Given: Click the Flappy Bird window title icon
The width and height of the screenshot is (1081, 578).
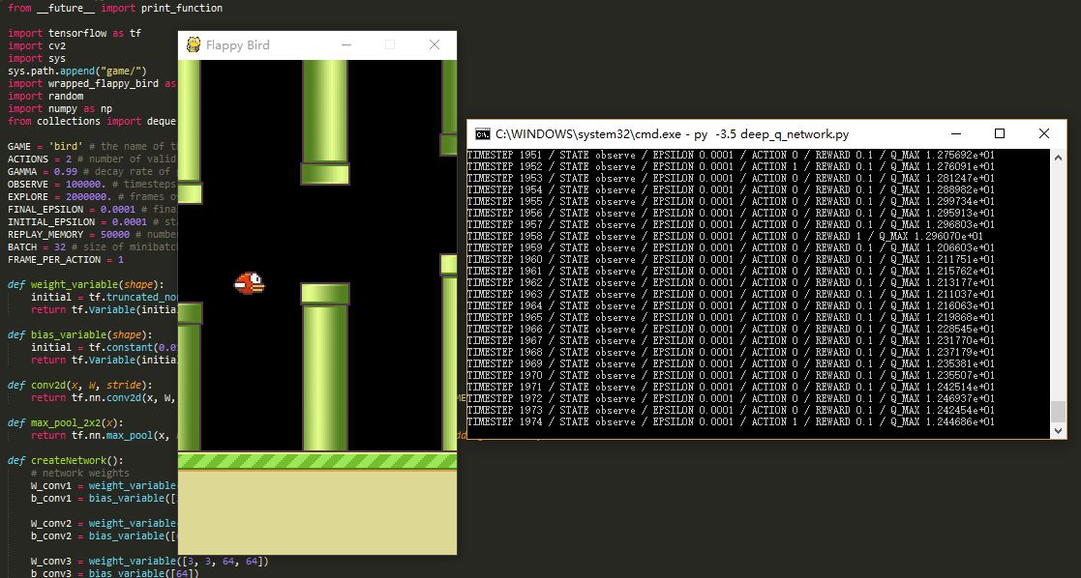Looking at the screenshot, I should [194, 44].
